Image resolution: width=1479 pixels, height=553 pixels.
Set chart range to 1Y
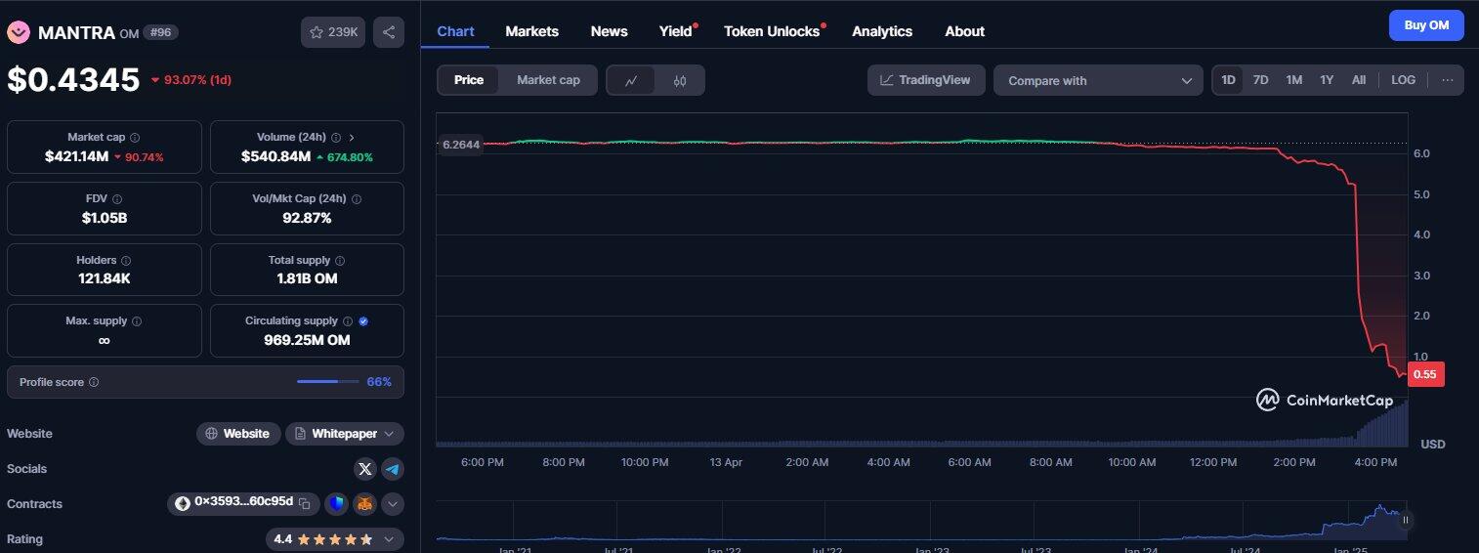1327,80
